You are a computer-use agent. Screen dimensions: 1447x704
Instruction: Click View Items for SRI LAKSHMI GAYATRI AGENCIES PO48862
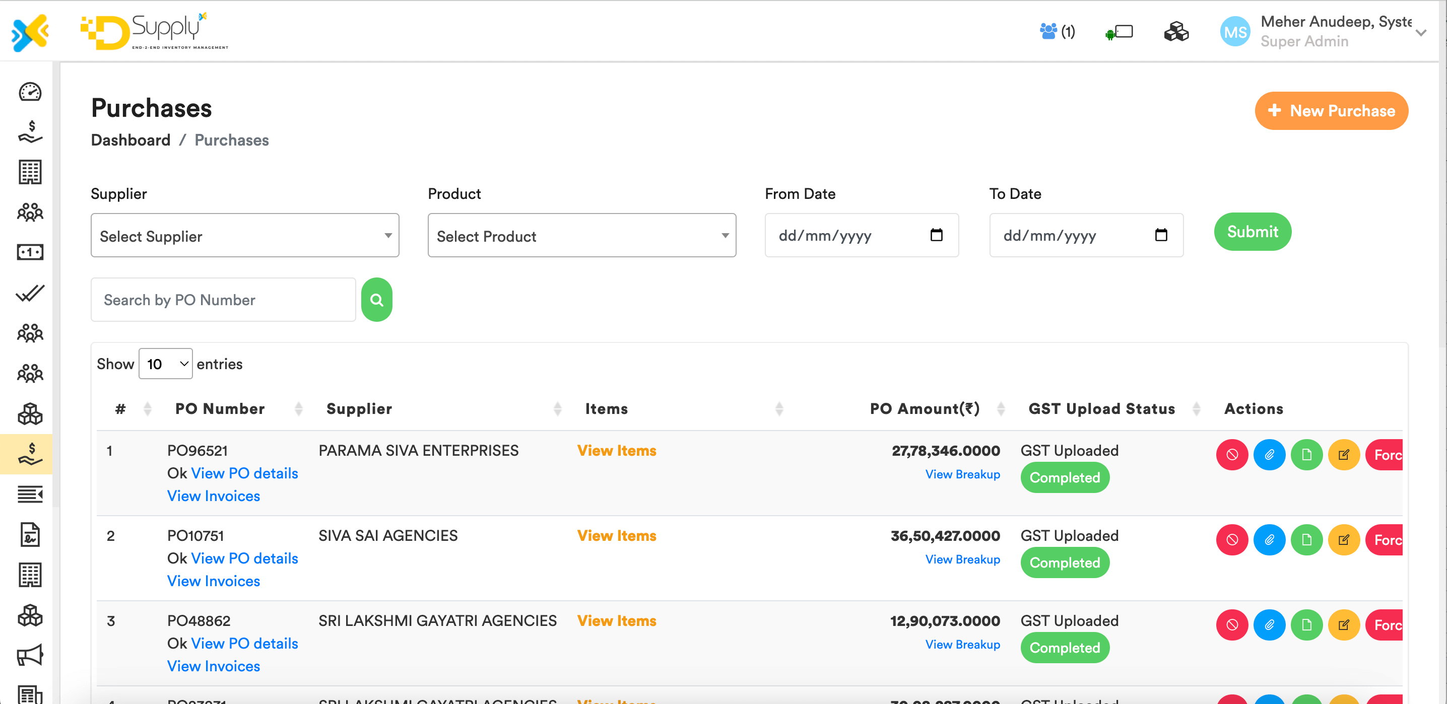(617, 620)
